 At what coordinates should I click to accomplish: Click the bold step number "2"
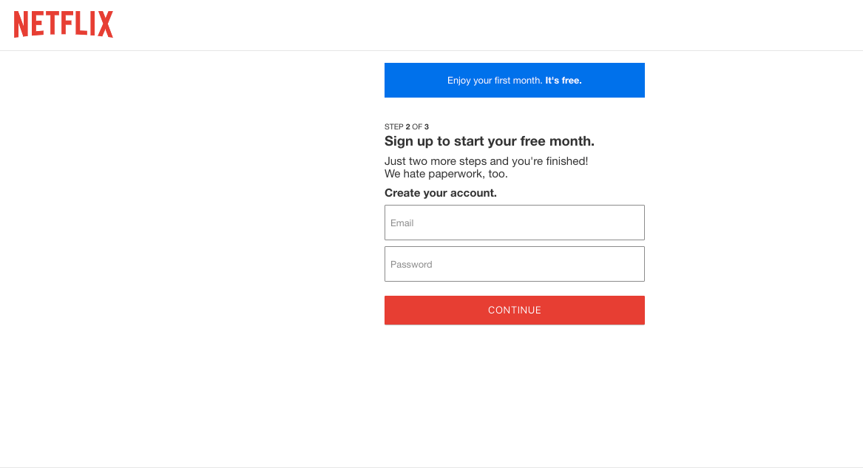(408, 127)
